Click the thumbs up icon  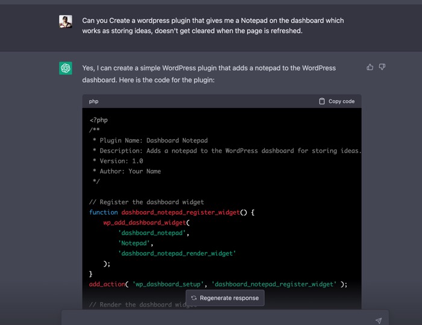[370, 67]
